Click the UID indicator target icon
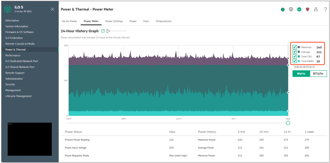Viewport: 330px width, 163px height. 291,9
